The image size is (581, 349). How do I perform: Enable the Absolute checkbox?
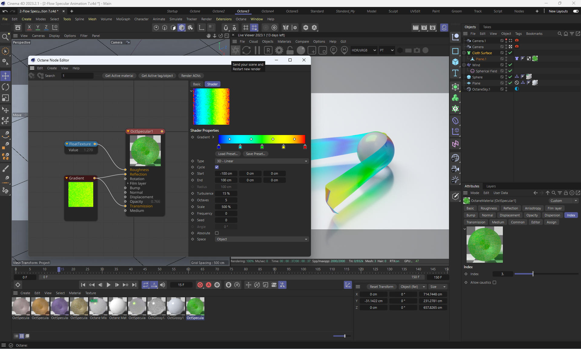[x=217, y=233]
